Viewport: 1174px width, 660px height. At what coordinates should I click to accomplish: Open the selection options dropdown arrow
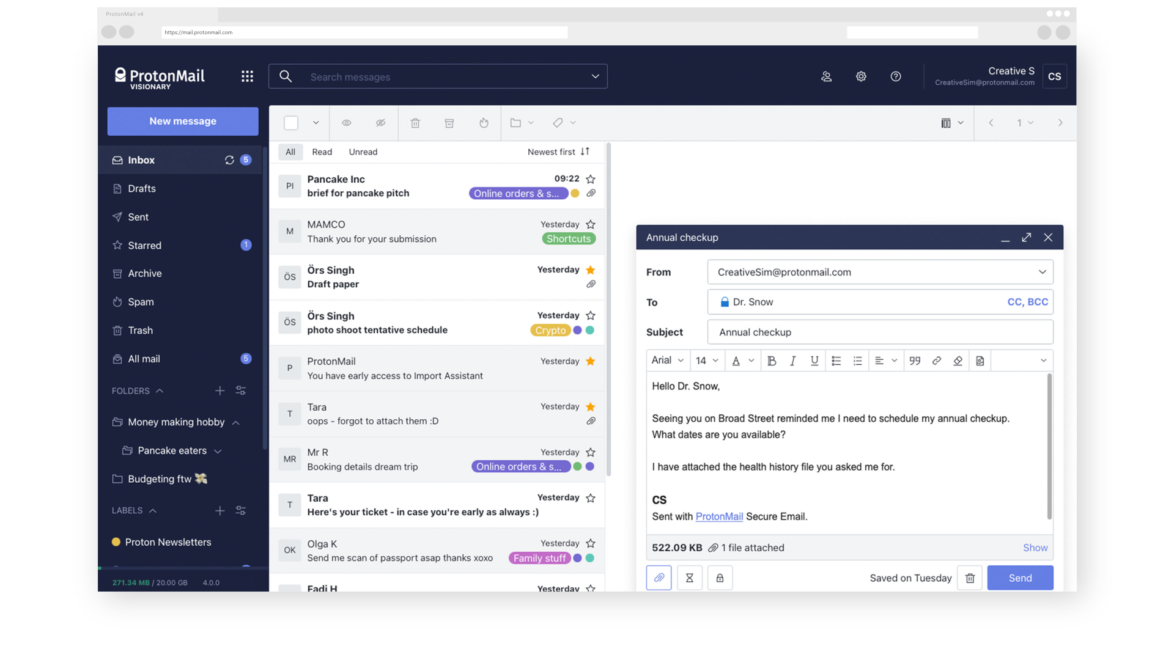tap(316, 123)
